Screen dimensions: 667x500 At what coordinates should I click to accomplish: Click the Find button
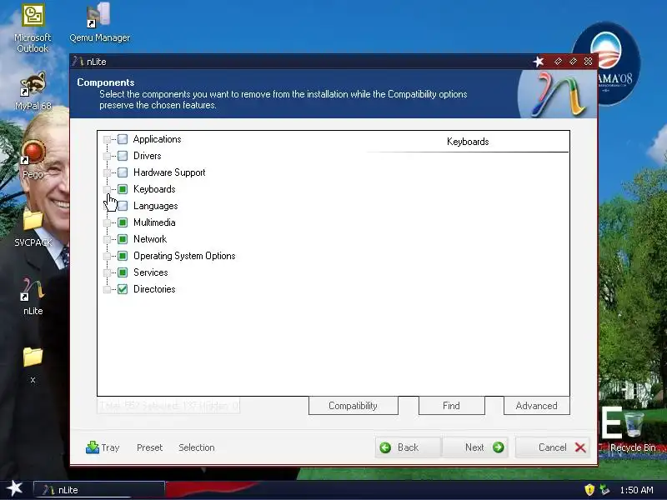(x=451, y=406)
